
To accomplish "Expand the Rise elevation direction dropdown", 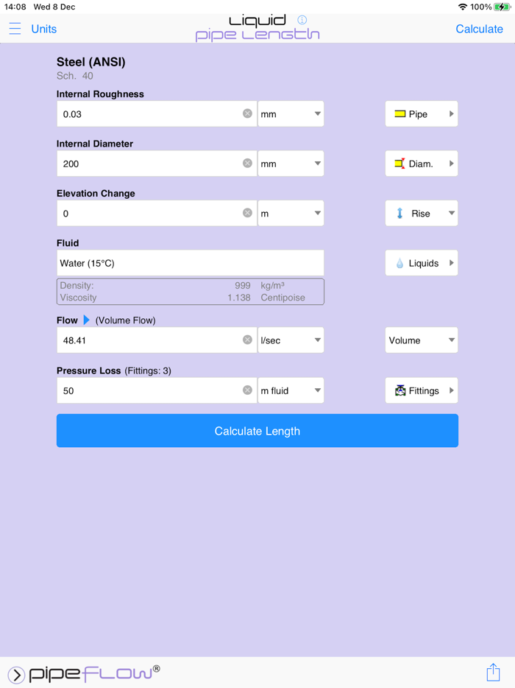I will pyautogui.click(x=422, y=214).
